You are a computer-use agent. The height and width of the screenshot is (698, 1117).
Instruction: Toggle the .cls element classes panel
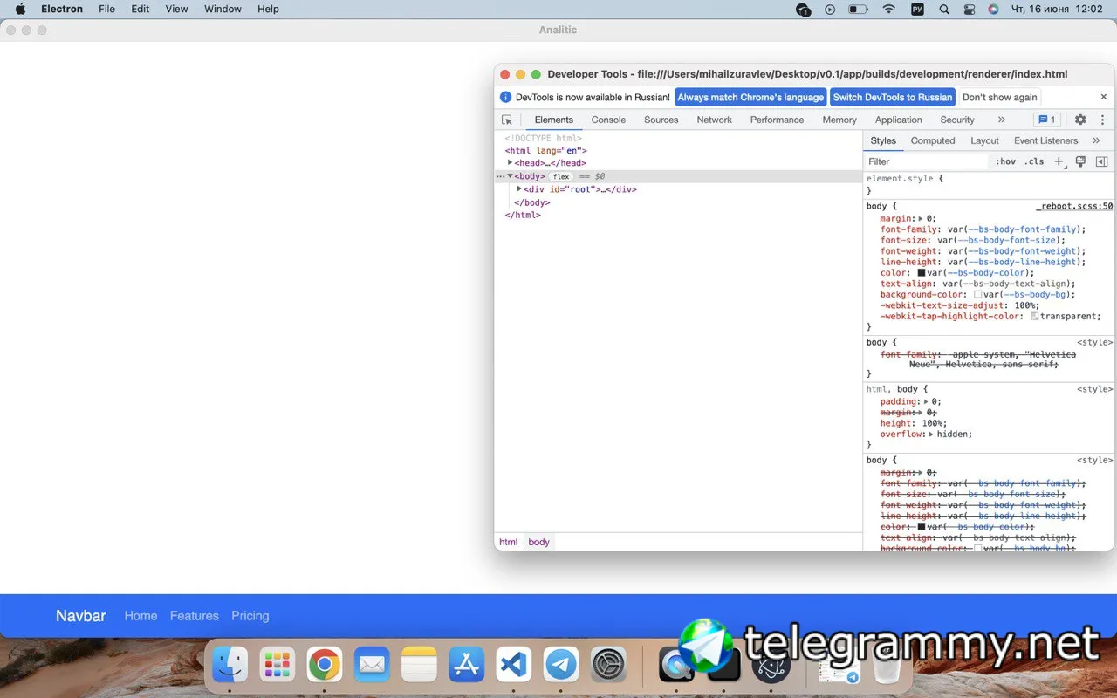click(1034, 161)
